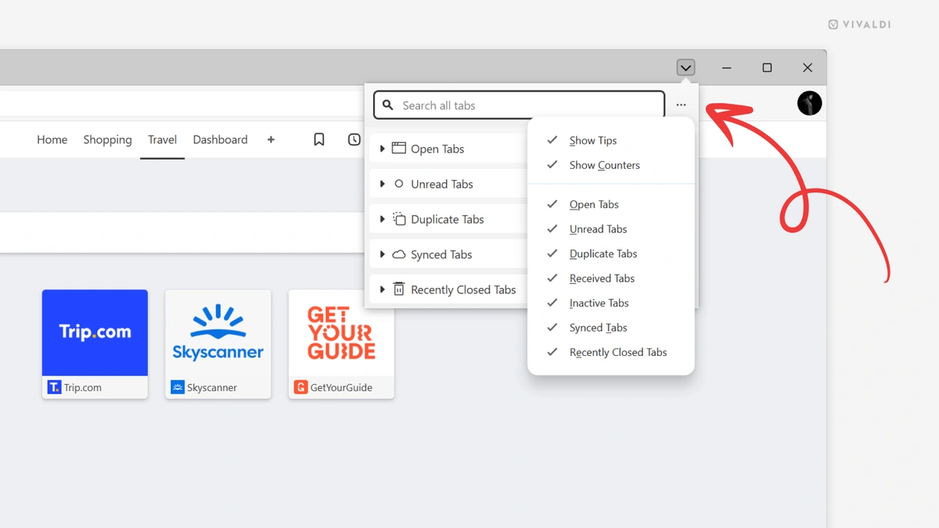This screenshot has width=939, height=528.
Task: Open the window menu chevron in the title bar
Action: [x=685, y=67]
